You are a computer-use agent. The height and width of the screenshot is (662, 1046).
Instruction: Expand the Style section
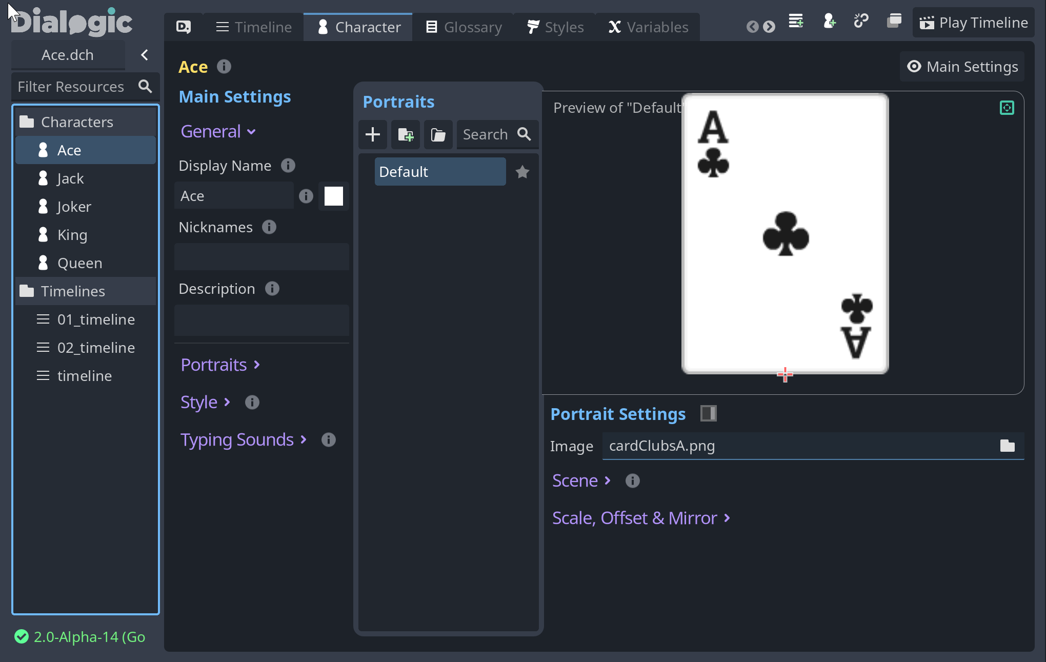[x=206, y=403]
